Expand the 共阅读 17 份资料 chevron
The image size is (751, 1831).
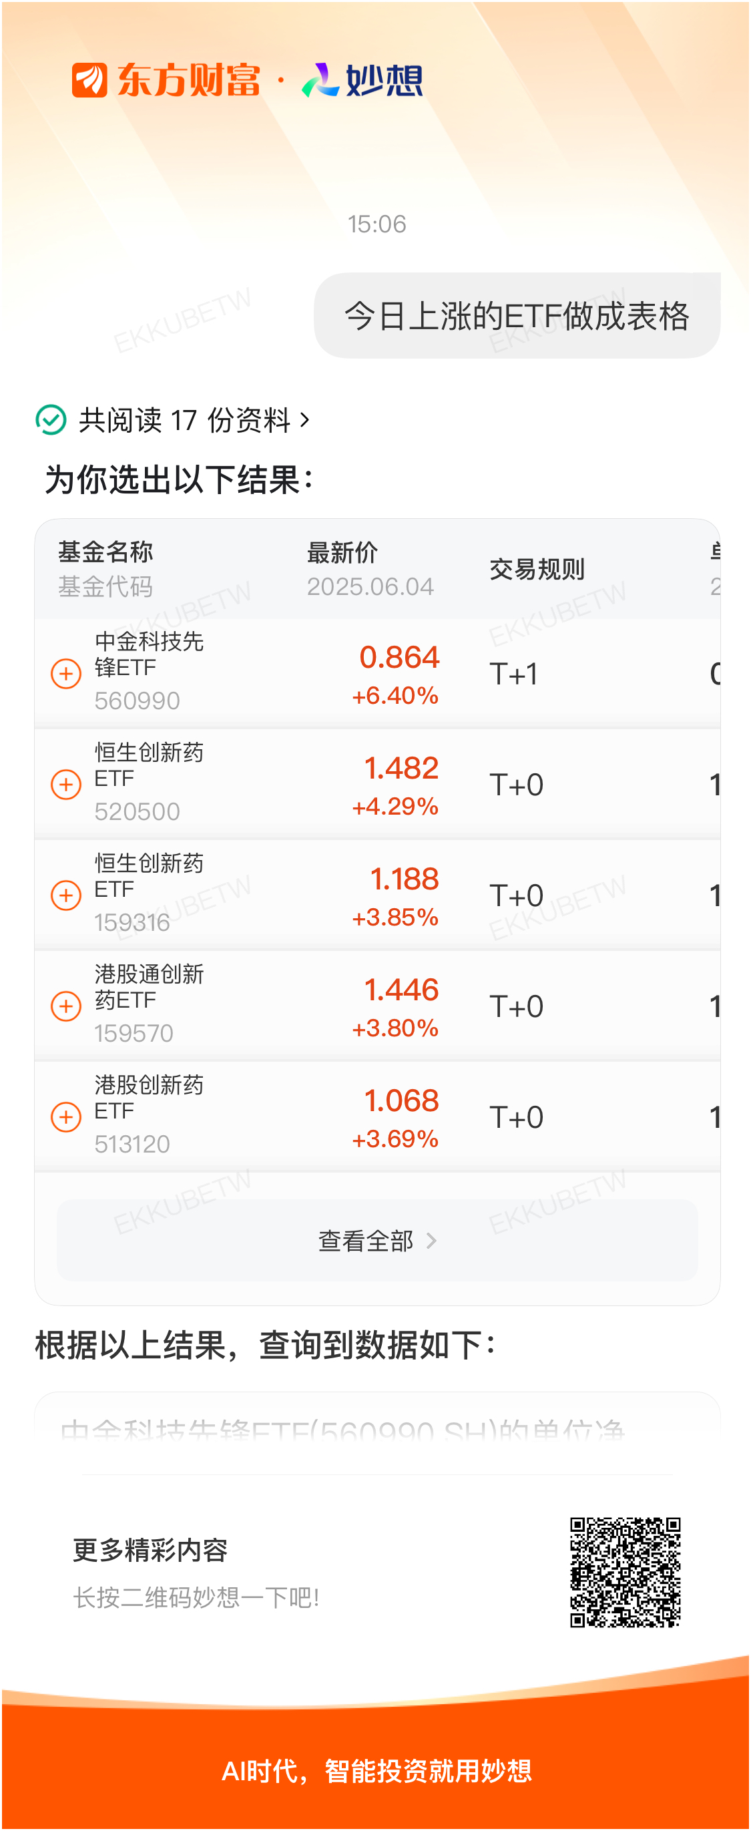306,419
